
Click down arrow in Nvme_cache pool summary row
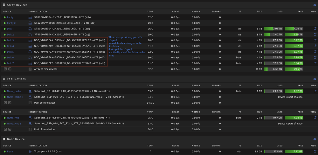[x=5, y=103]
